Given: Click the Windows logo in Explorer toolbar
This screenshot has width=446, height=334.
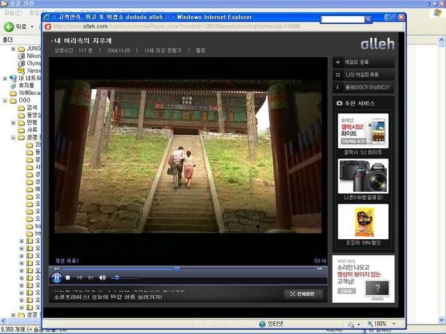Looking at the screenshot, I should (437, 13).
